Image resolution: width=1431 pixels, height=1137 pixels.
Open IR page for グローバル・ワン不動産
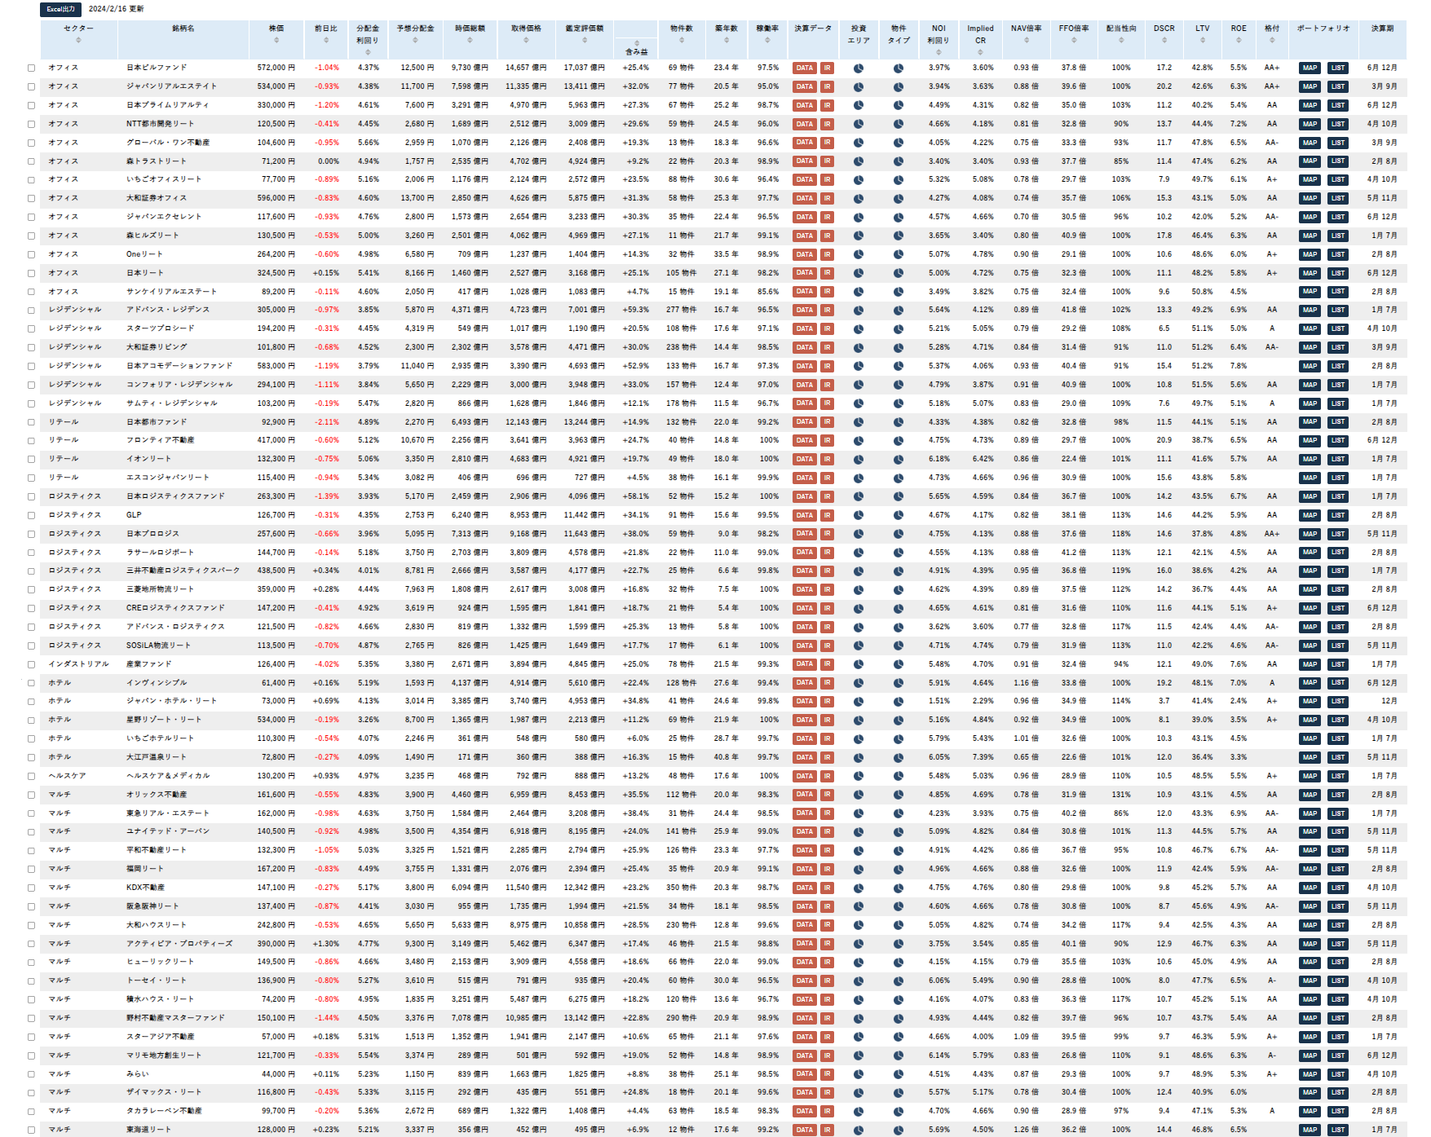click(x=827, y=143)
